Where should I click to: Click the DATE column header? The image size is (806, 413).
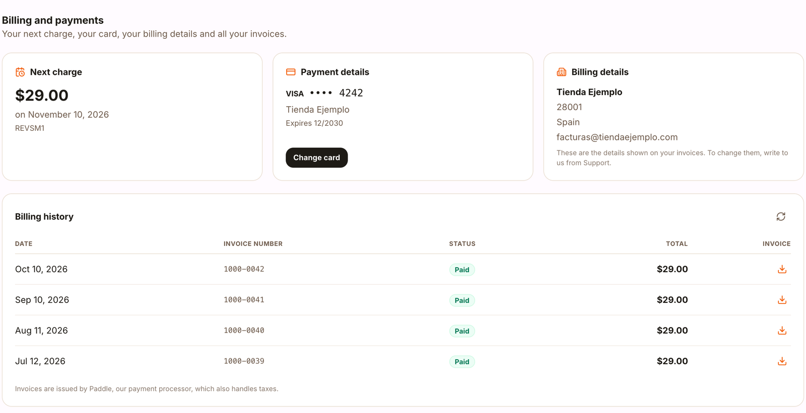coord(24,243)
